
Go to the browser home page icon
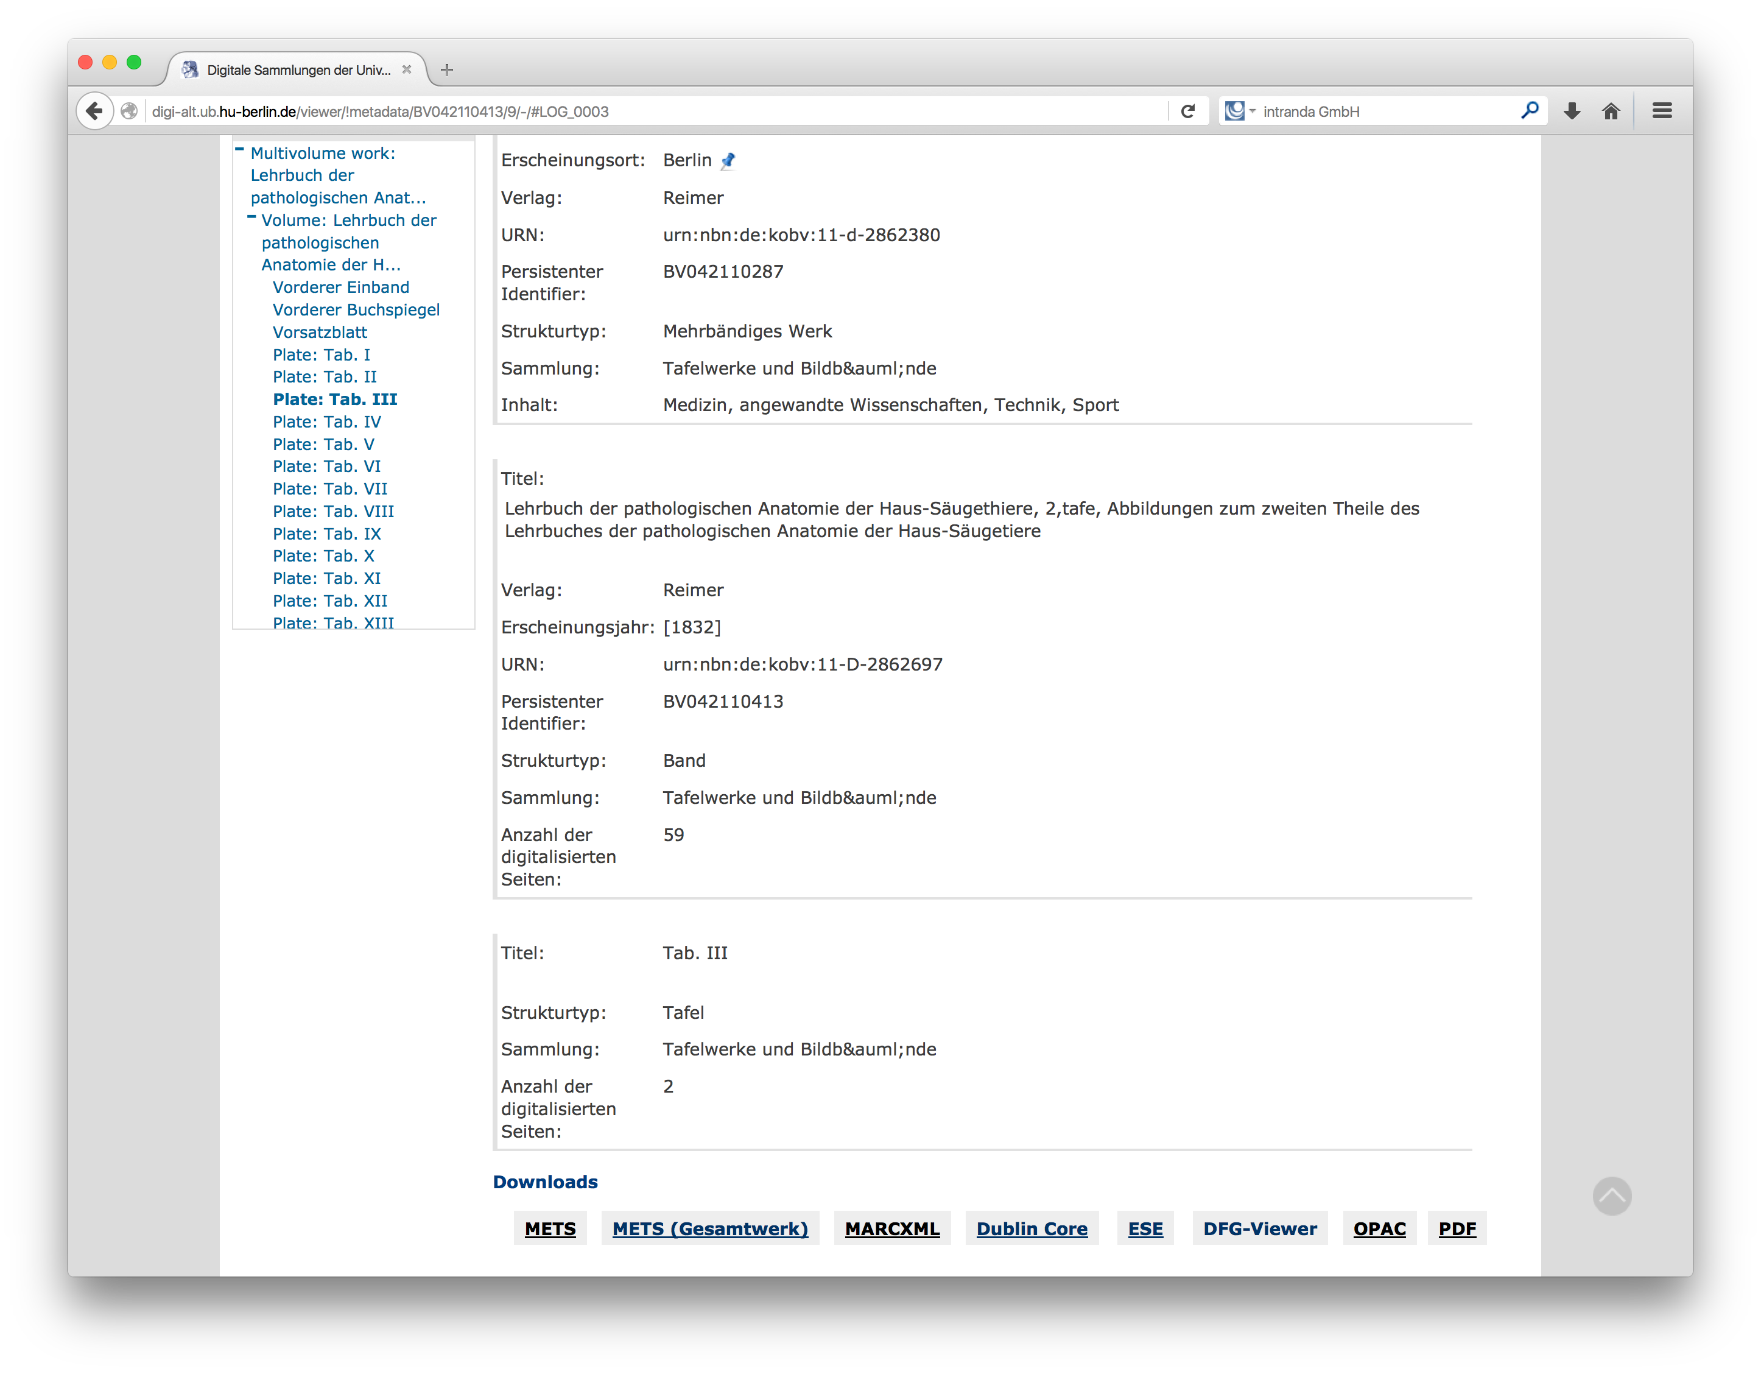1611,111
